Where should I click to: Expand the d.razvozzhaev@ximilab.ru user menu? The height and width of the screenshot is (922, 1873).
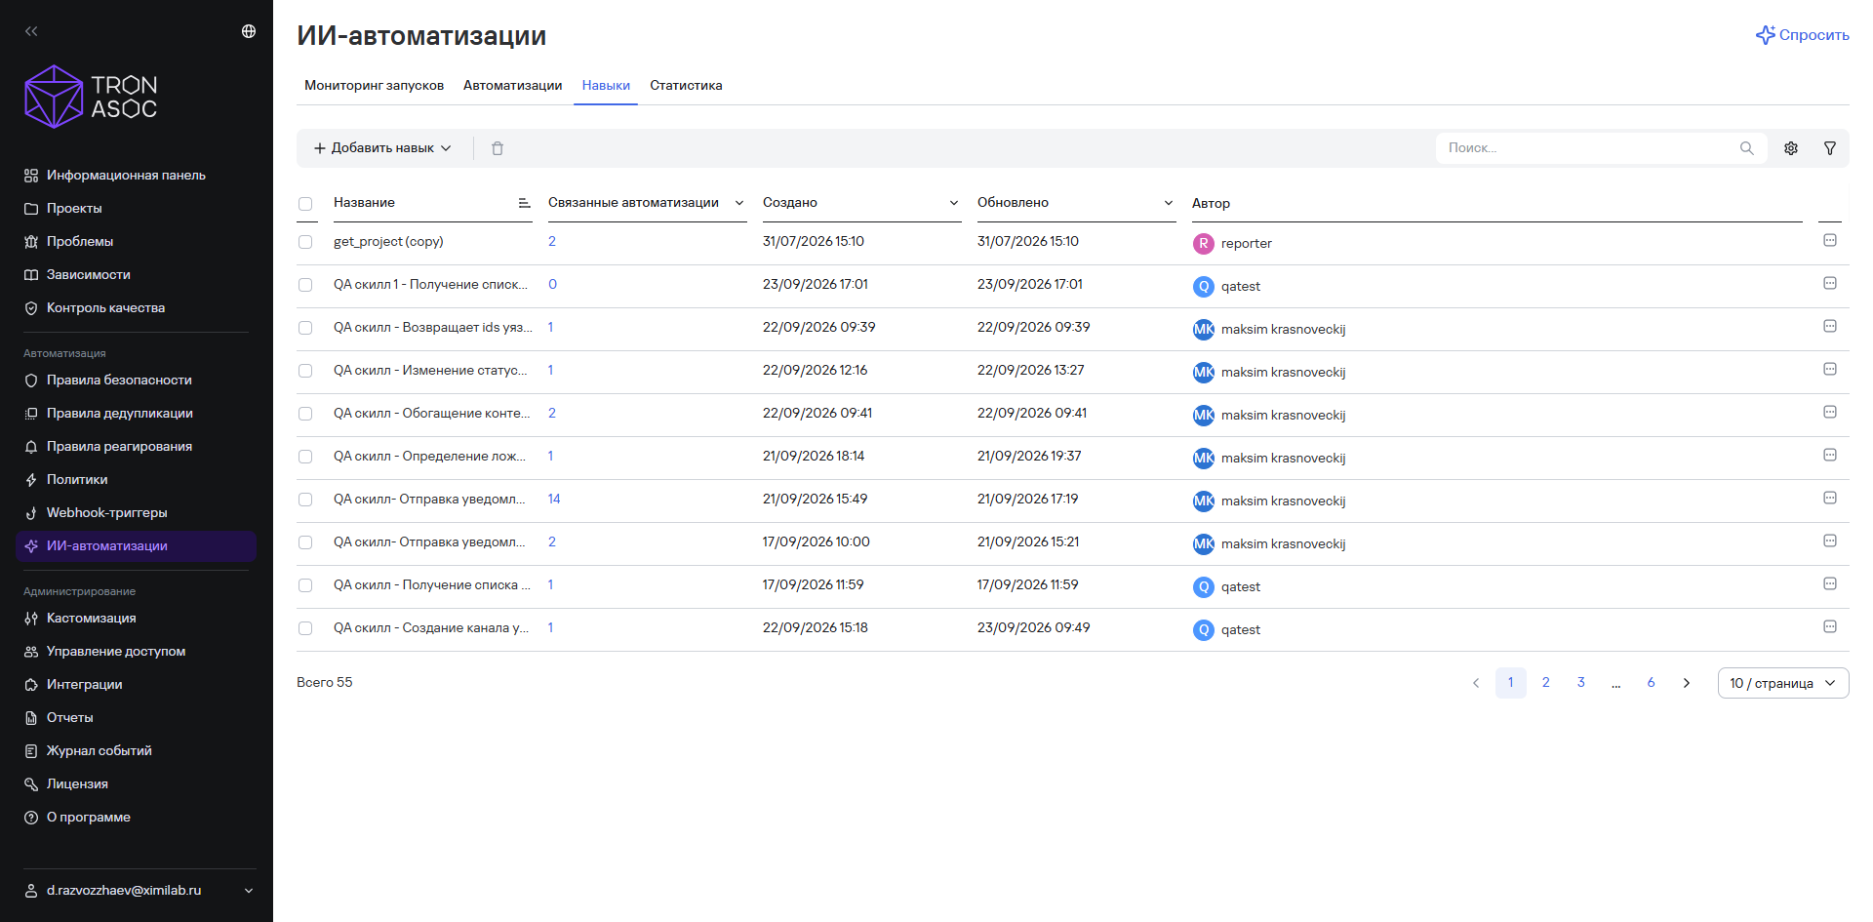tap(139, 891)
